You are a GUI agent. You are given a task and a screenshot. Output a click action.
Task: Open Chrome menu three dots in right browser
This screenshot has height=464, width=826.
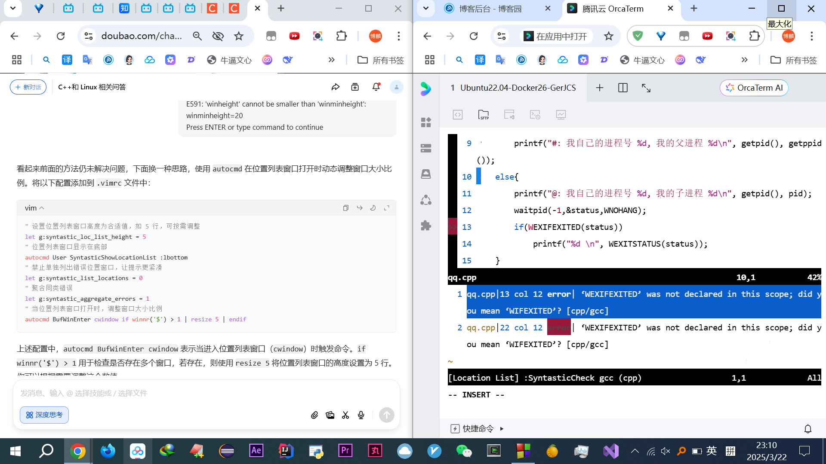[x=812, y=36]
